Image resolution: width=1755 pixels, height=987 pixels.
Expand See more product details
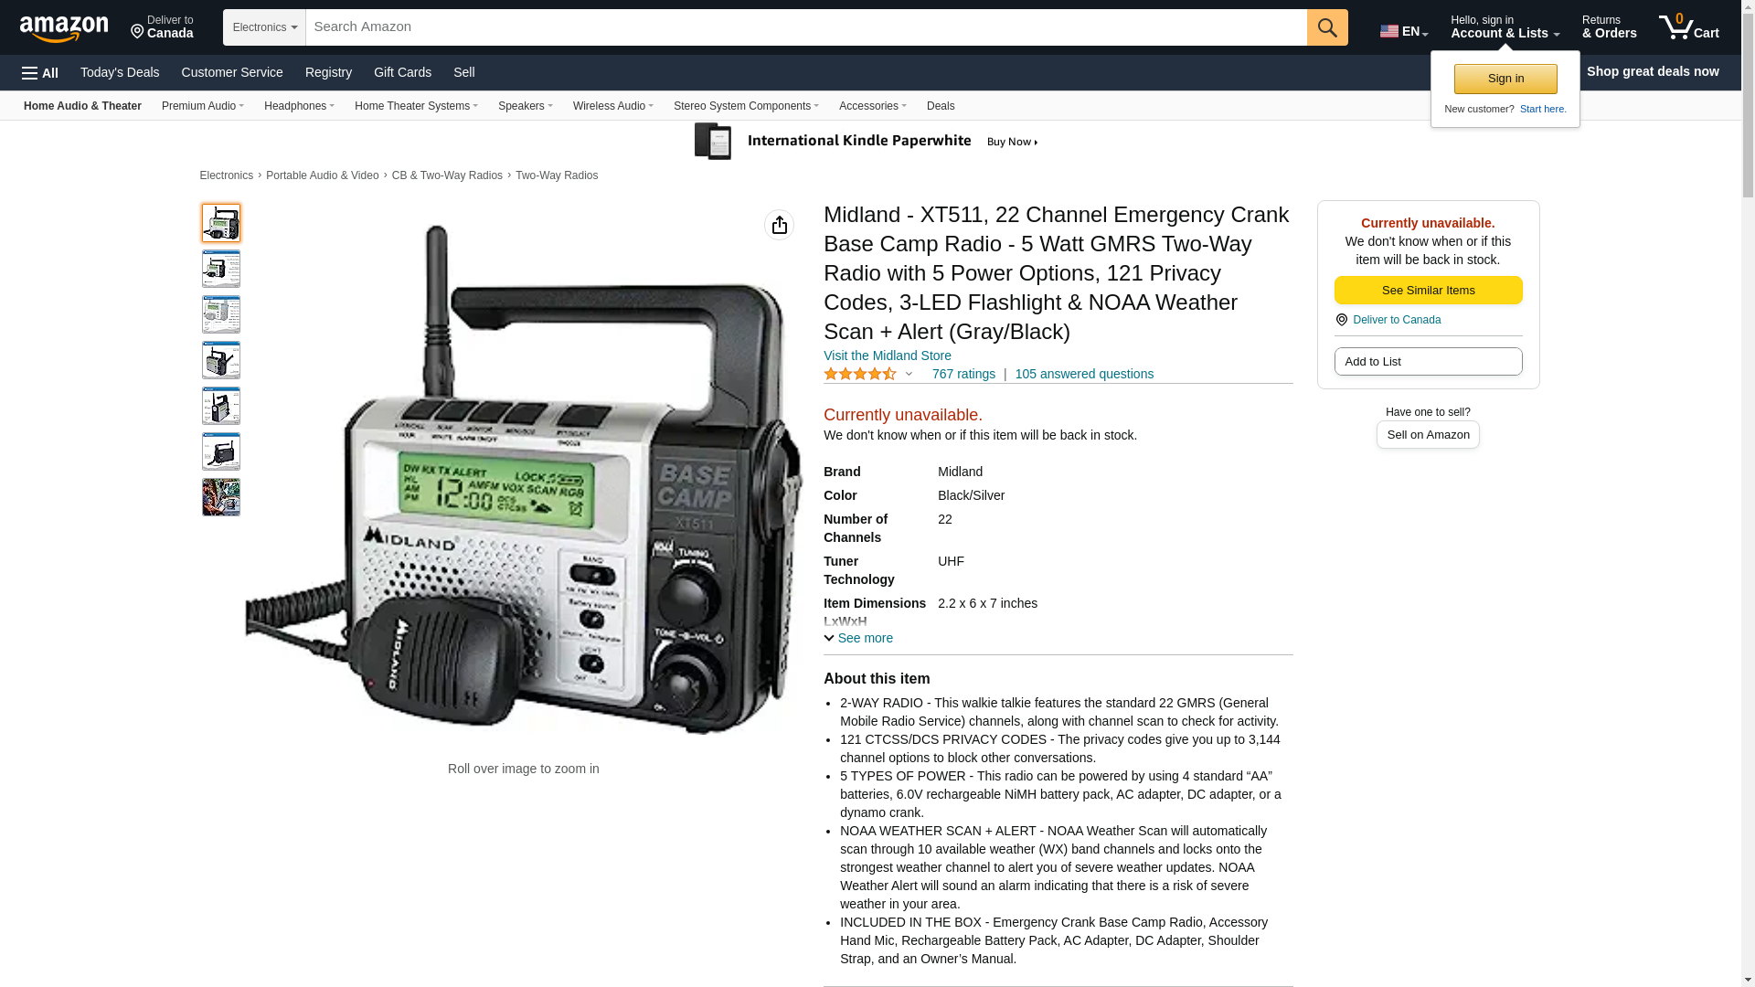(x=858, y=638)
